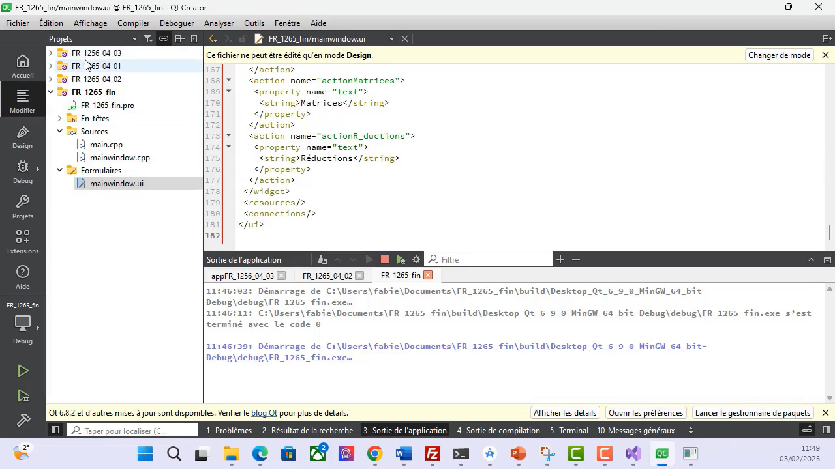Screen dimensions: 835x469
Task: Follow the blog Qt link
Action: point(264,413)
